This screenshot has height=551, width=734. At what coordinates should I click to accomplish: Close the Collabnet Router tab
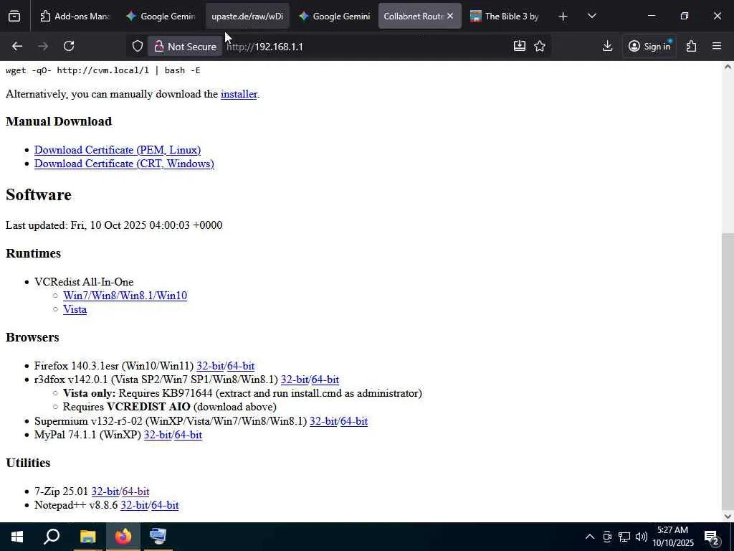[x=450, y=16]
